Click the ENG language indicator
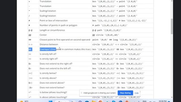Screen dimensions: 181x102 tap(145, 101)
